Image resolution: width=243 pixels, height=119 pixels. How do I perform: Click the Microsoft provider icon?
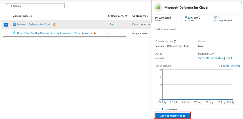[186, 17]
